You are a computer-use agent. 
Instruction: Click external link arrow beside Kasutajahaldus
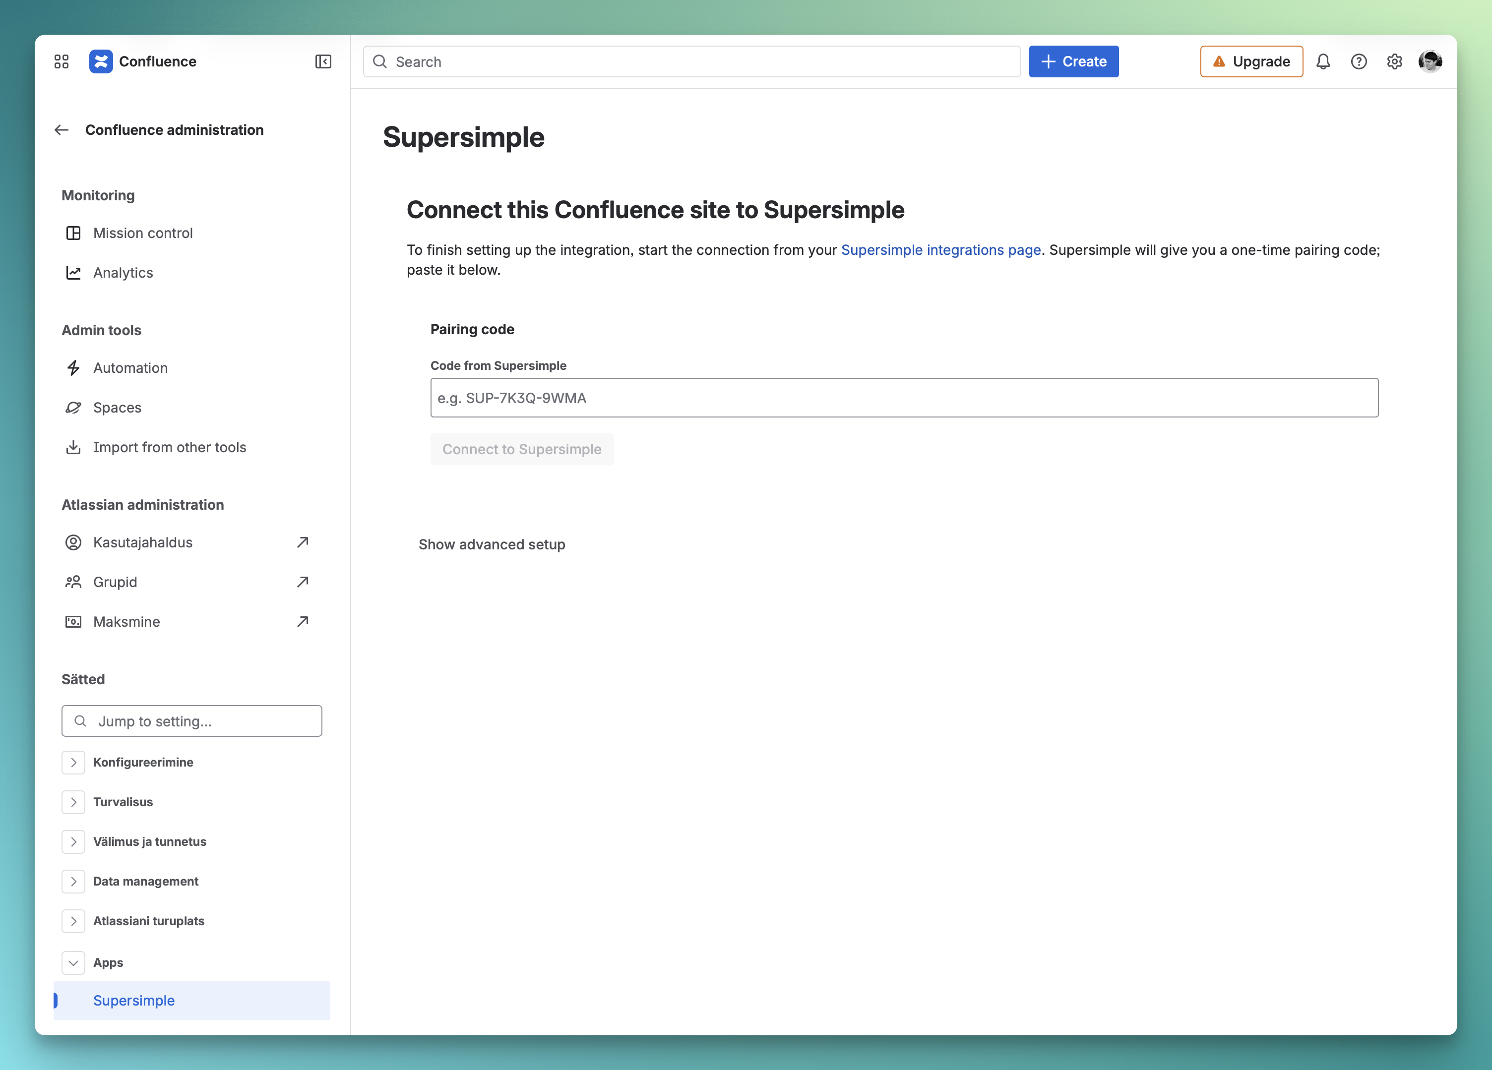point(303,542)
